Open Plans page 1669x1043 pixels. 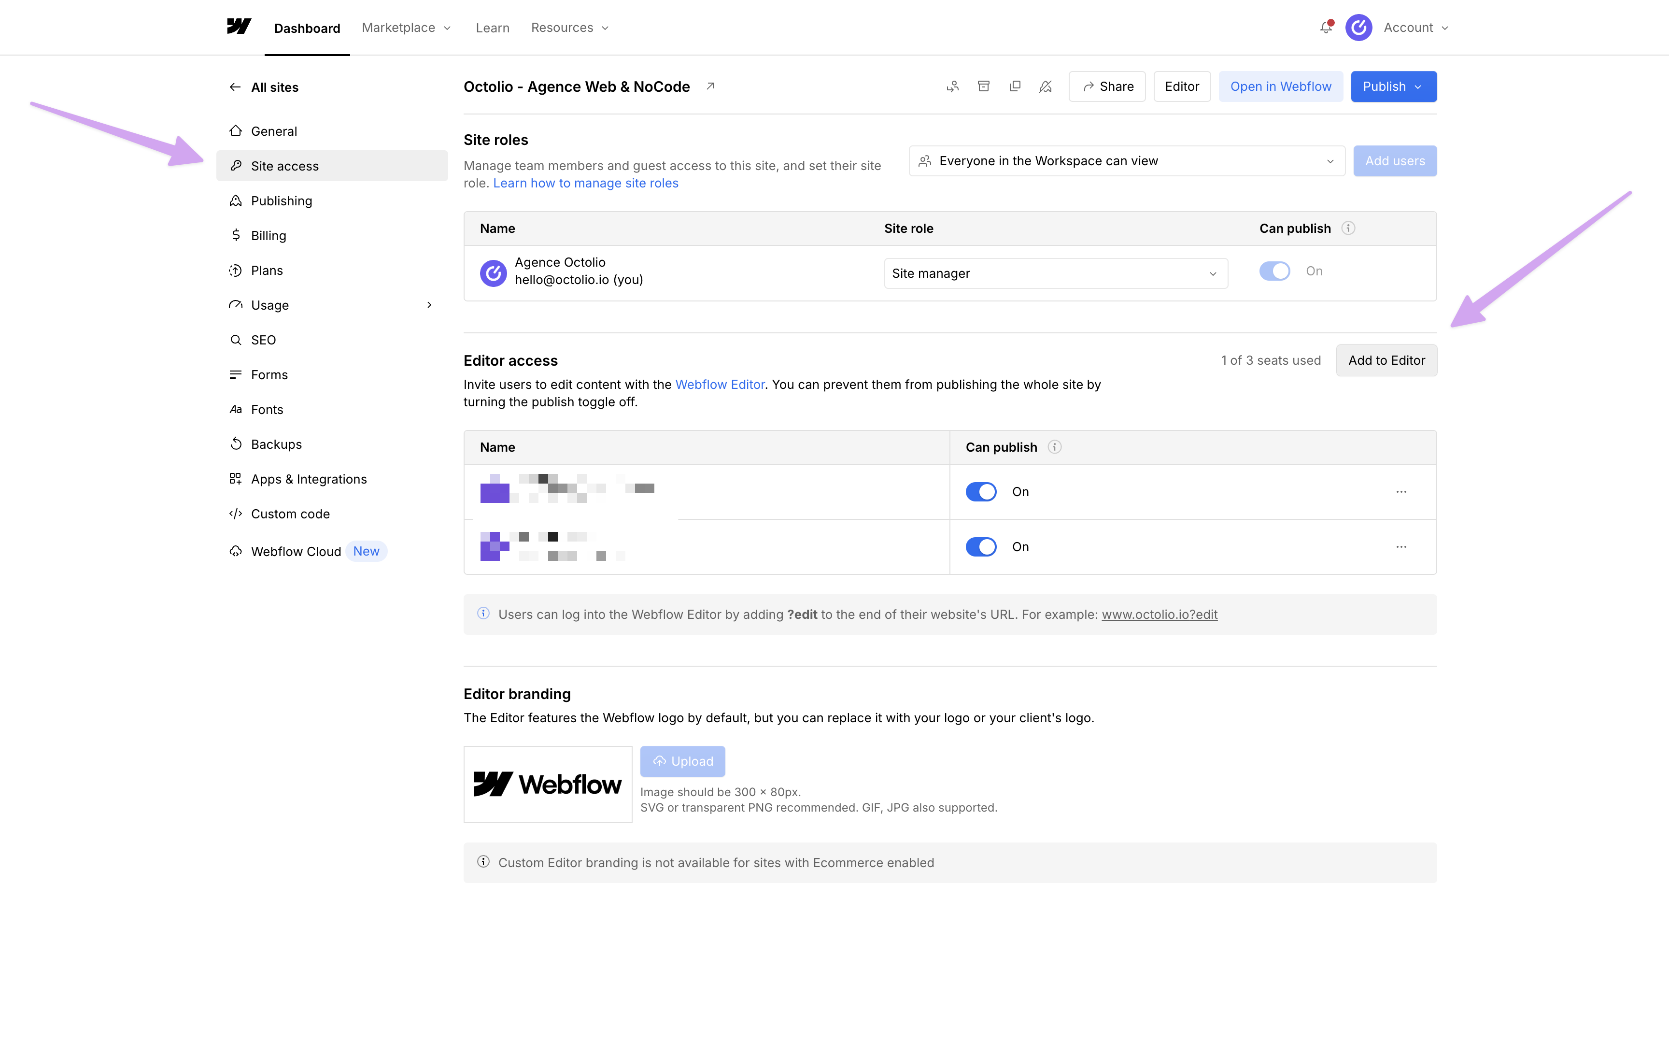[x=332, y=271]
